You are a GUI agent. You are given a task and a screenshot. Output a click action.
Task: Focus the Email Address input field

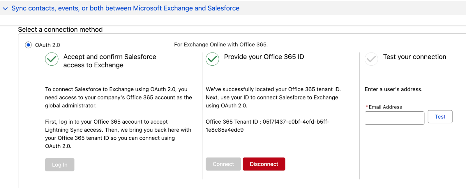pos(394,118)
